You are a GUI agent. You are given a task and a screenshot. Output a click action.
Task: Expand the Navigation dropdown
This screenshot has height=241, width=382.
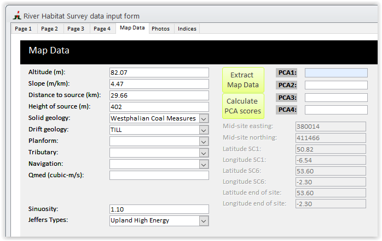pyautogui.click(x=204, y=164)
